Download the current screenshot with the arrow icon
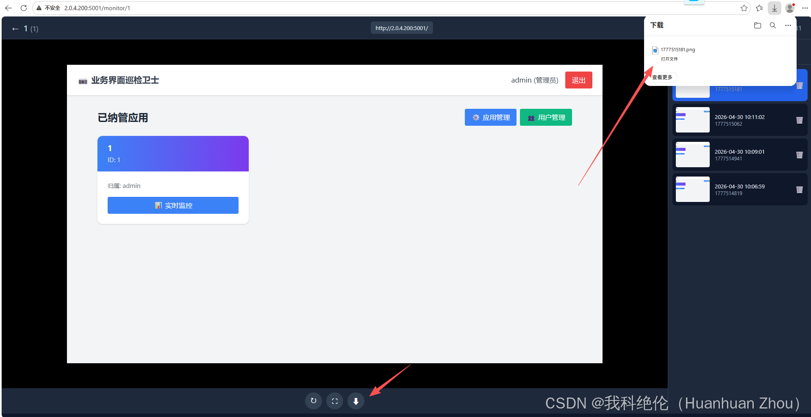Screen dimensions: 811x417 (x=356, y=401)
